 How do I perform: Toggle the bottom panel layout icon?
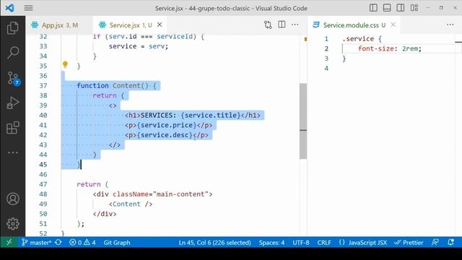point(387,8)
